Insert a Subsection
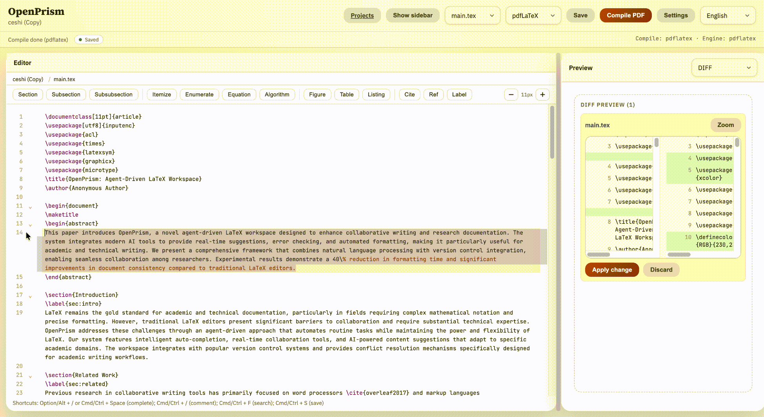This screenshot has height=417, width=764. (x=66, y=94)
